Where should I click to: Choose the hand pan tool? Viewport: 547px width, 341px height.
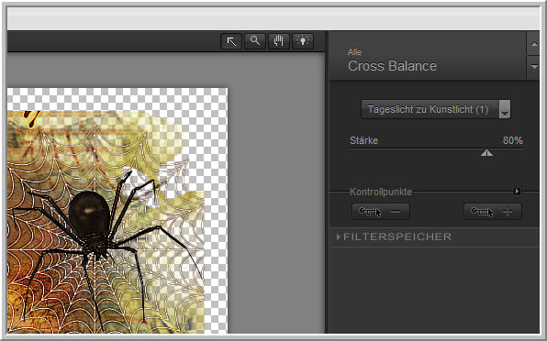coord(278,42)
